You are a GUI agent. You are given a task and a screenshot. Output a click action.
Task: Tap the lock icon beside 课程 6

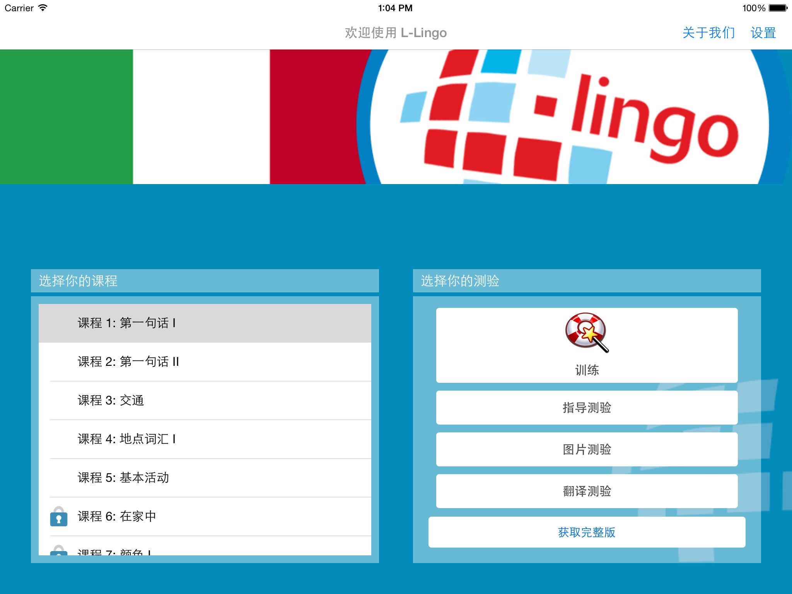pos(59,517)
